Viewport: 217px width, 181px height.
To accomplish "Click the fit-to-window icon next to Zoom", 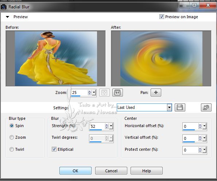I will pyautogui.click(x=104, y=93).
